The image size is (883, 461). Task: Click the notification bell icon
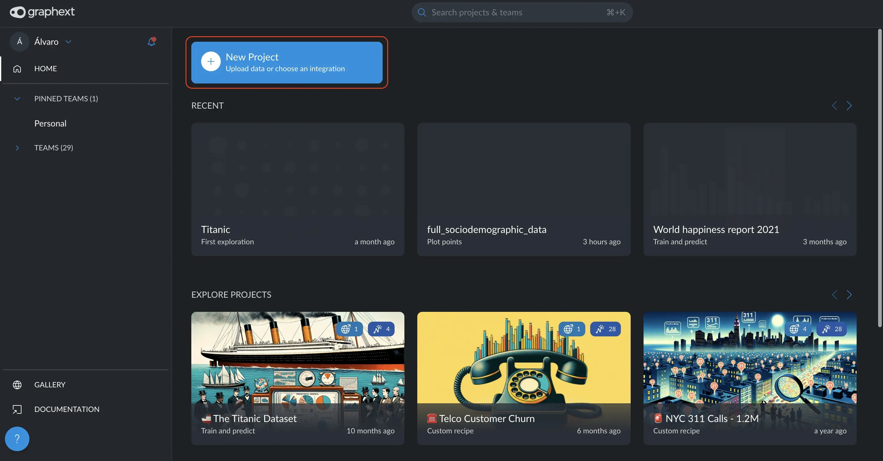pyautogui.click(x=151, y=41)
